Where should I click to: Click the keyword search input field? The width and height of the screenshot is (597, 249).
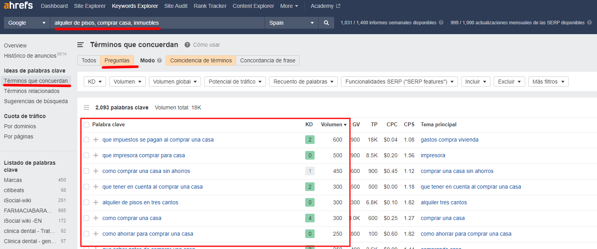click(157, 23)
